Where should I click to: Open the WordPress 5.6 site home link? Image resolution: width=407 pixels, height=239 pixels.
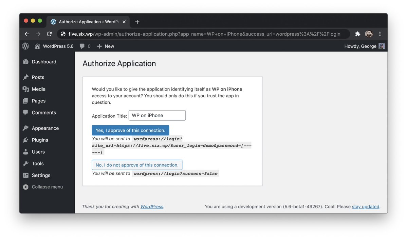[x=54, y=46]
